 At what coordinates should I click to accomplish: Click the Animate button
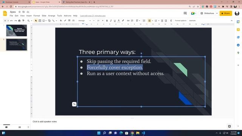pos(192,20)
